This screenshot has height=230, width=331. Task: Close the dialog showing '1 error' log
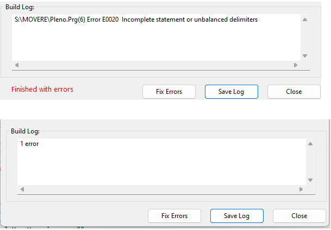[299, 216]
